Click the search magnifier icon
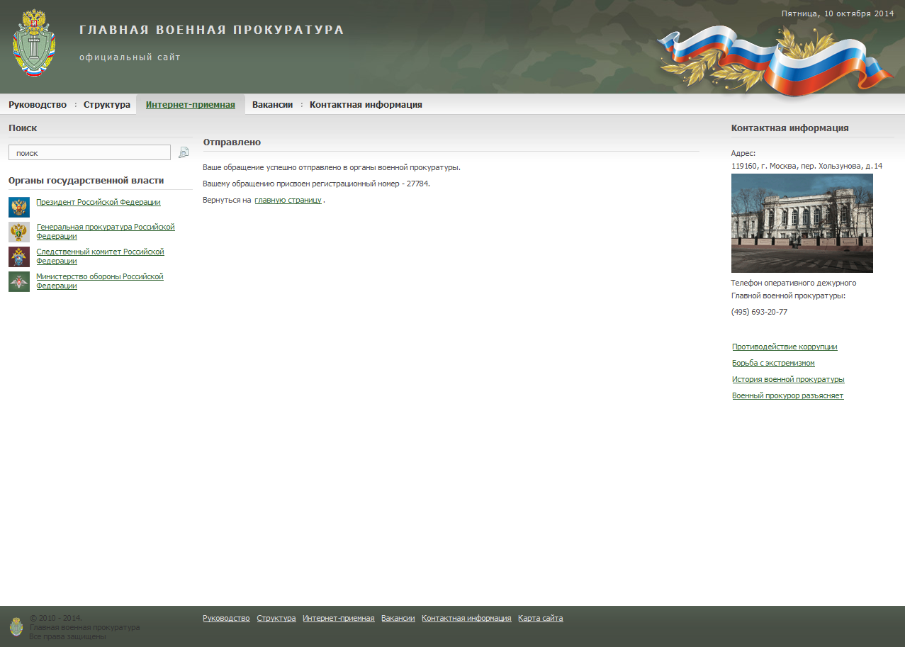 [x=184, y=152]
